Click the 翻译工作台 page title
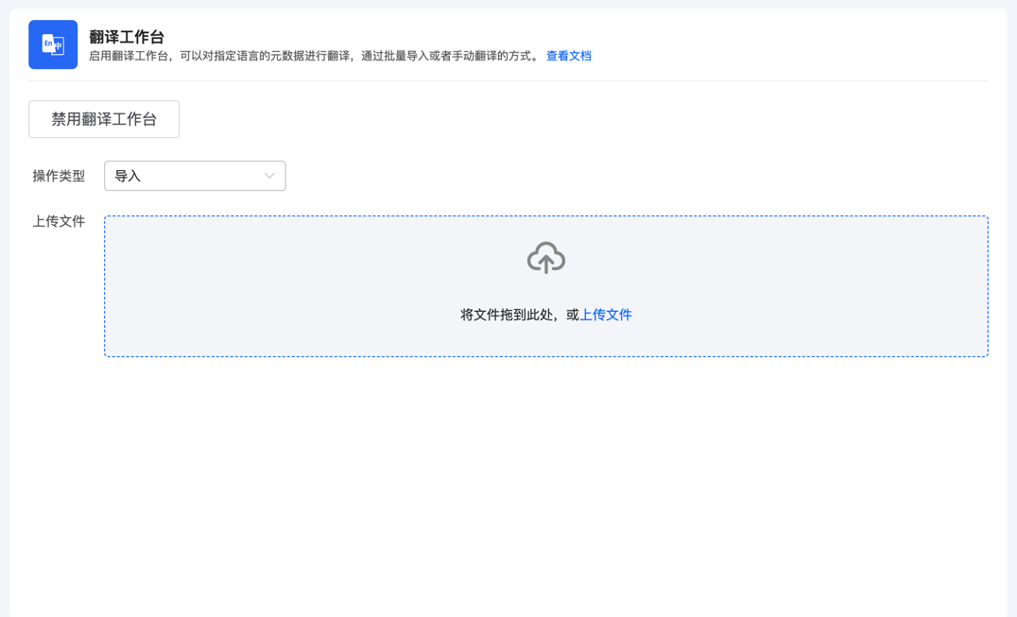This screenshot has height=617, width=1017. coord(127,37)
